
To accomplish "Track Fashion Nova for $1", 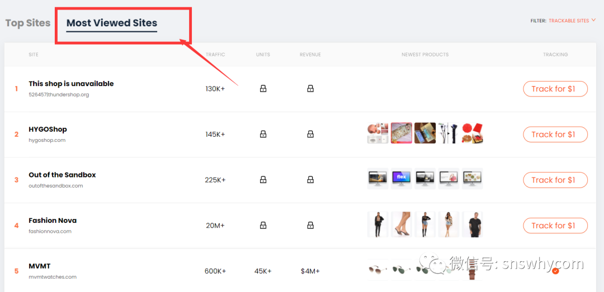I will pos(555,226).
